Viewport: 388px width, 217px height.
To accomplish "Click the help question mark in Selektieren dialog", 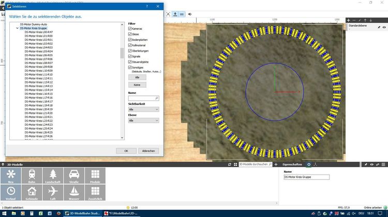I will pyautogui.click(x=147, y=6).
